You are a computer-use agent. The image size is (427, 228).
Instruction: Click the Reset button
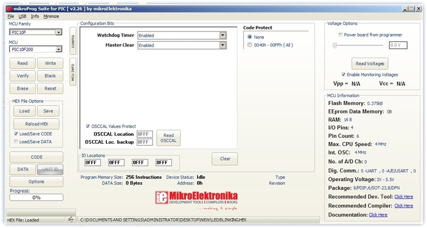[50, 88]
